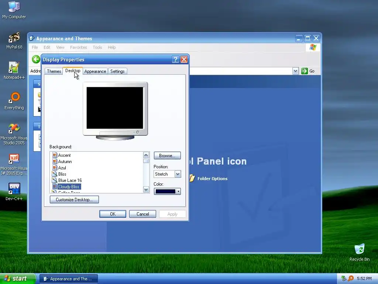The height and width of the screenshot is (284, 378).
Task: Minimize the Appearance and Themes window
Action: pos(299,38)
